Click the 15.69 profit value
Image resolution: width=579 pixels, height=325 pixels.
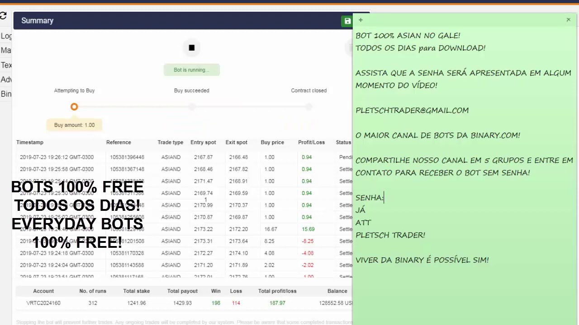coord(308,229)
